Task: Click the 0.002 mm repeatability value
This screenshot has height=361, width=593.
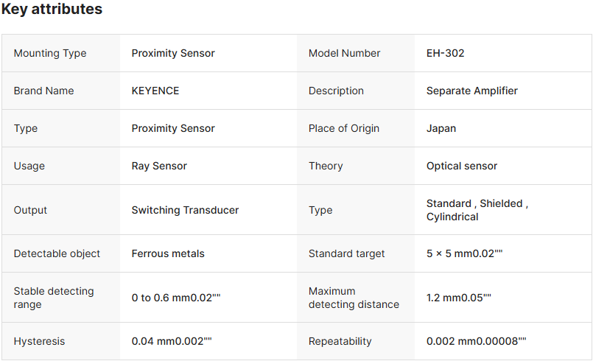Action: [476, 341]
